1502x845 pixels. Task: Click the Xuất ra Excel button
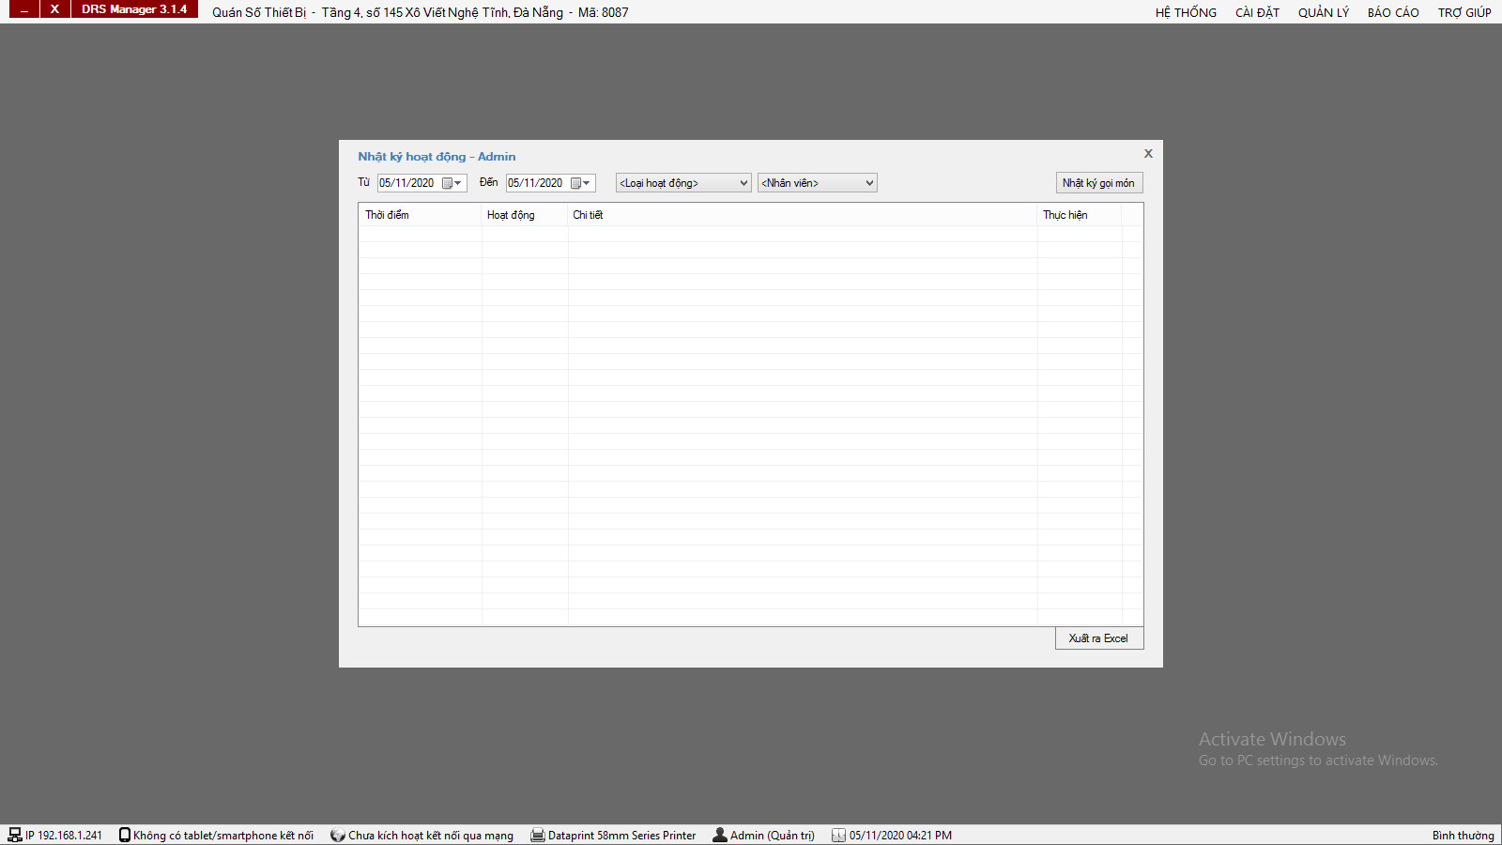[1099, 638]
